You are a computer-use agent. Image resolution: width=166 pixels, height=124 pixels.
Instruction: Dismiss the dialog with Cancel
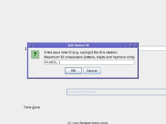click(92, 71)
